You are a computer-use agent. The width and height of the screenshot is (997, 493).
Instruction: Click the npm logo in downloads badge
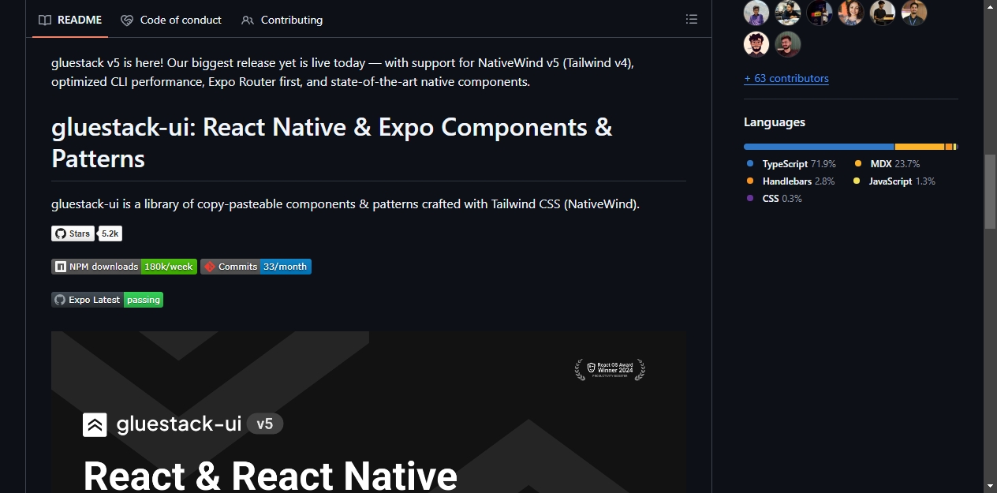(61, 267)
